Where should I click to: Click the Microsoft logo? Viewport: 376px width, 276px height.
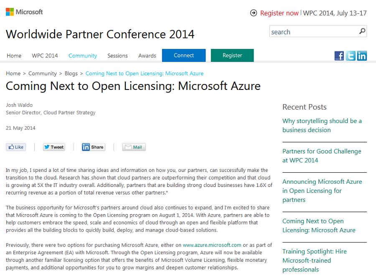coord(24,12)
